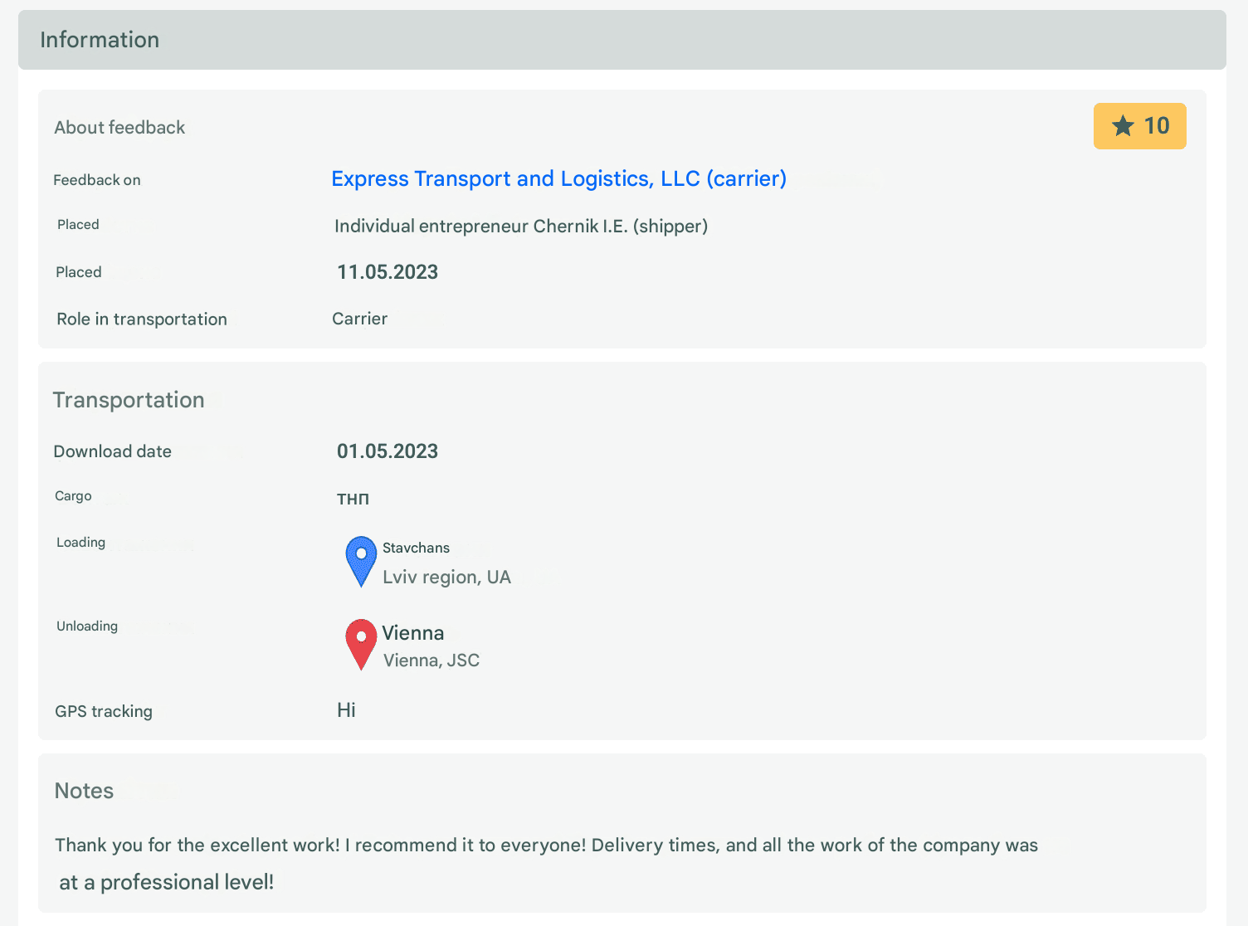The height and width of the screenshot is (926, 1248).
Task: Click the star icon in rating badge
Action: [x=1123, y=126]
